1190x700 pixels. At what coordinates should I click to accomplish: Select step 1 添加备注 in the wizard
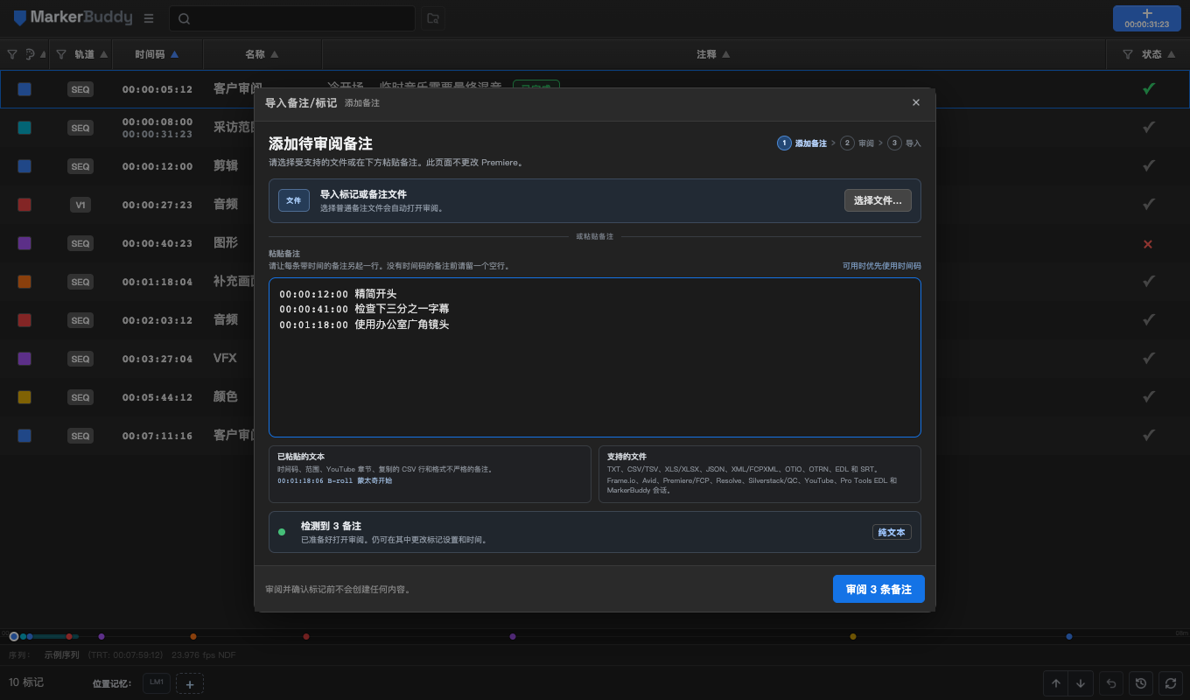coord(801,143)
